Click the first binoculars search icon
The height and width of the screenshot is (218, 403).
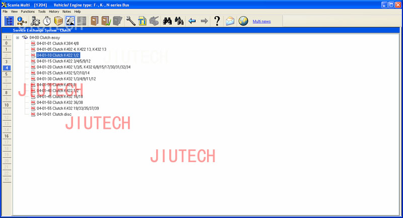point(167,21)
